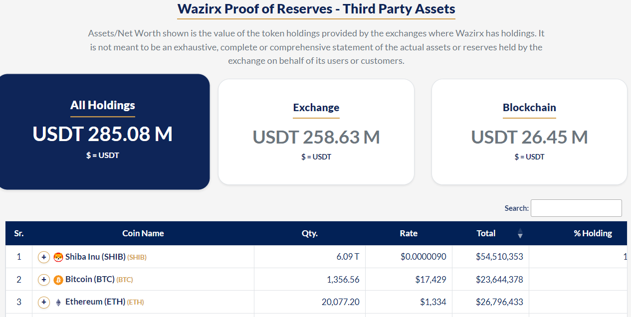Switch to the Blockchain holdings card

[529, 131]
